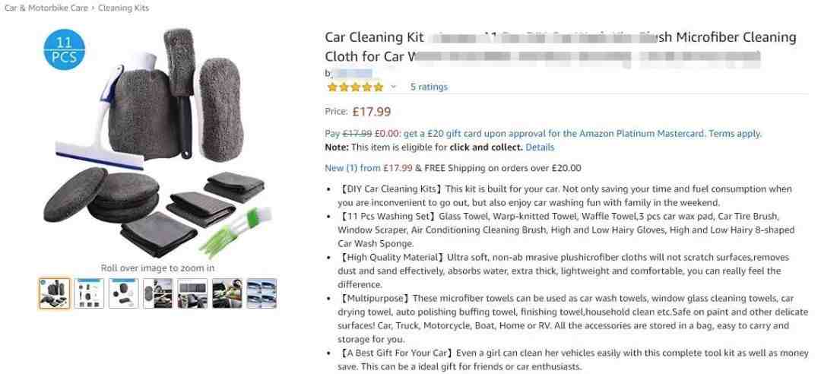Open the Cleaning Kits breadcrumb link
The image size is (821, 374).
pos(124,8)
